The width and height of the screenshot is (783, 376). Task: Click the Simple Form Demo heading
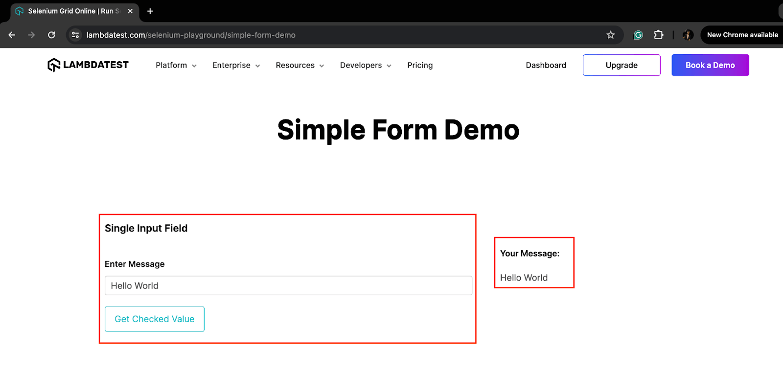[x=398, y=130]
